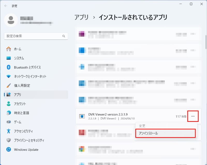This screenshot has height=165, width=207.
Task: Click the アプリ breadcrumb link
Action: [82, 17]
